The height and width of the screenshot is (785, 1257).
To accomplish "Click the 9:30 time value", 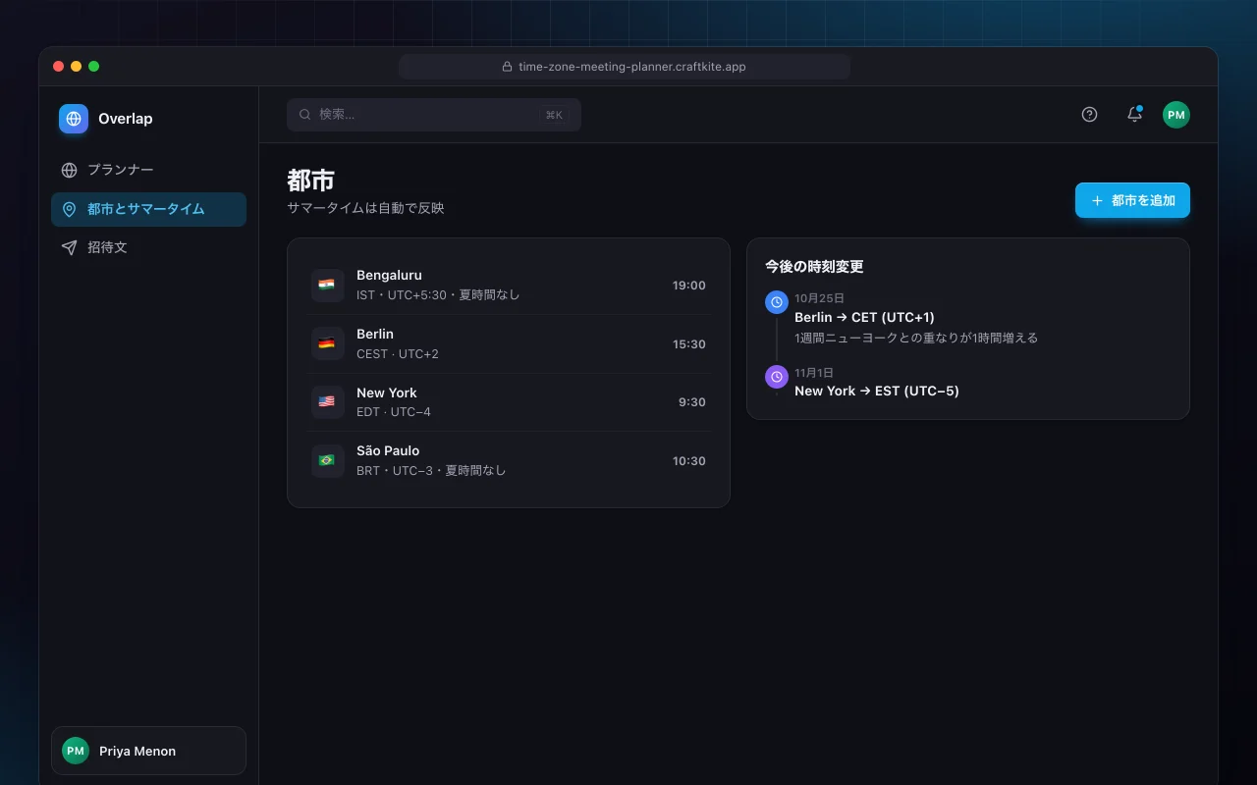I will [692, 402].
